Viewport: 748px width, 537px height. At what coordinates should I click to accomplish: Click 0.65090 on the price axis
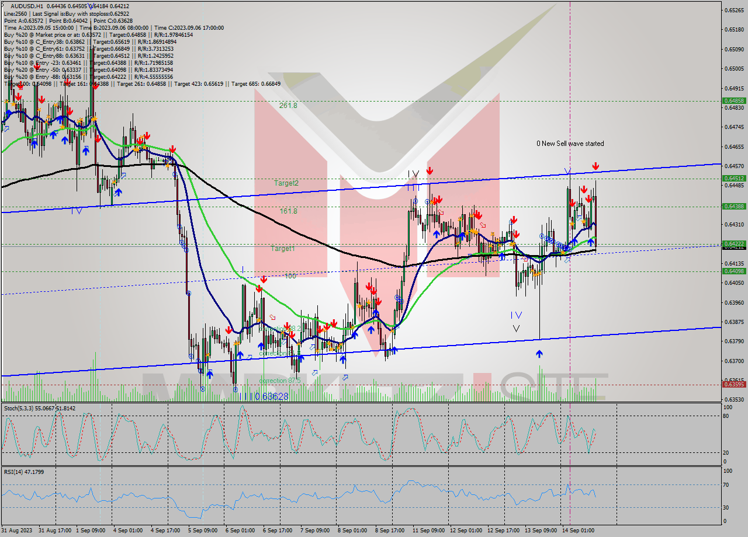pyautogui.click(x=733, y=49)
